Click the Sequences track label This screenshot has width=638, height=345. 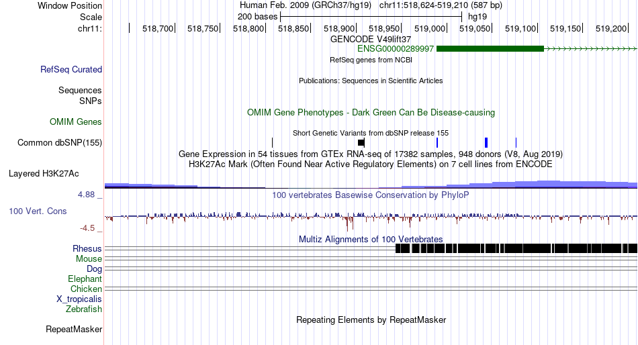(80, 91)
